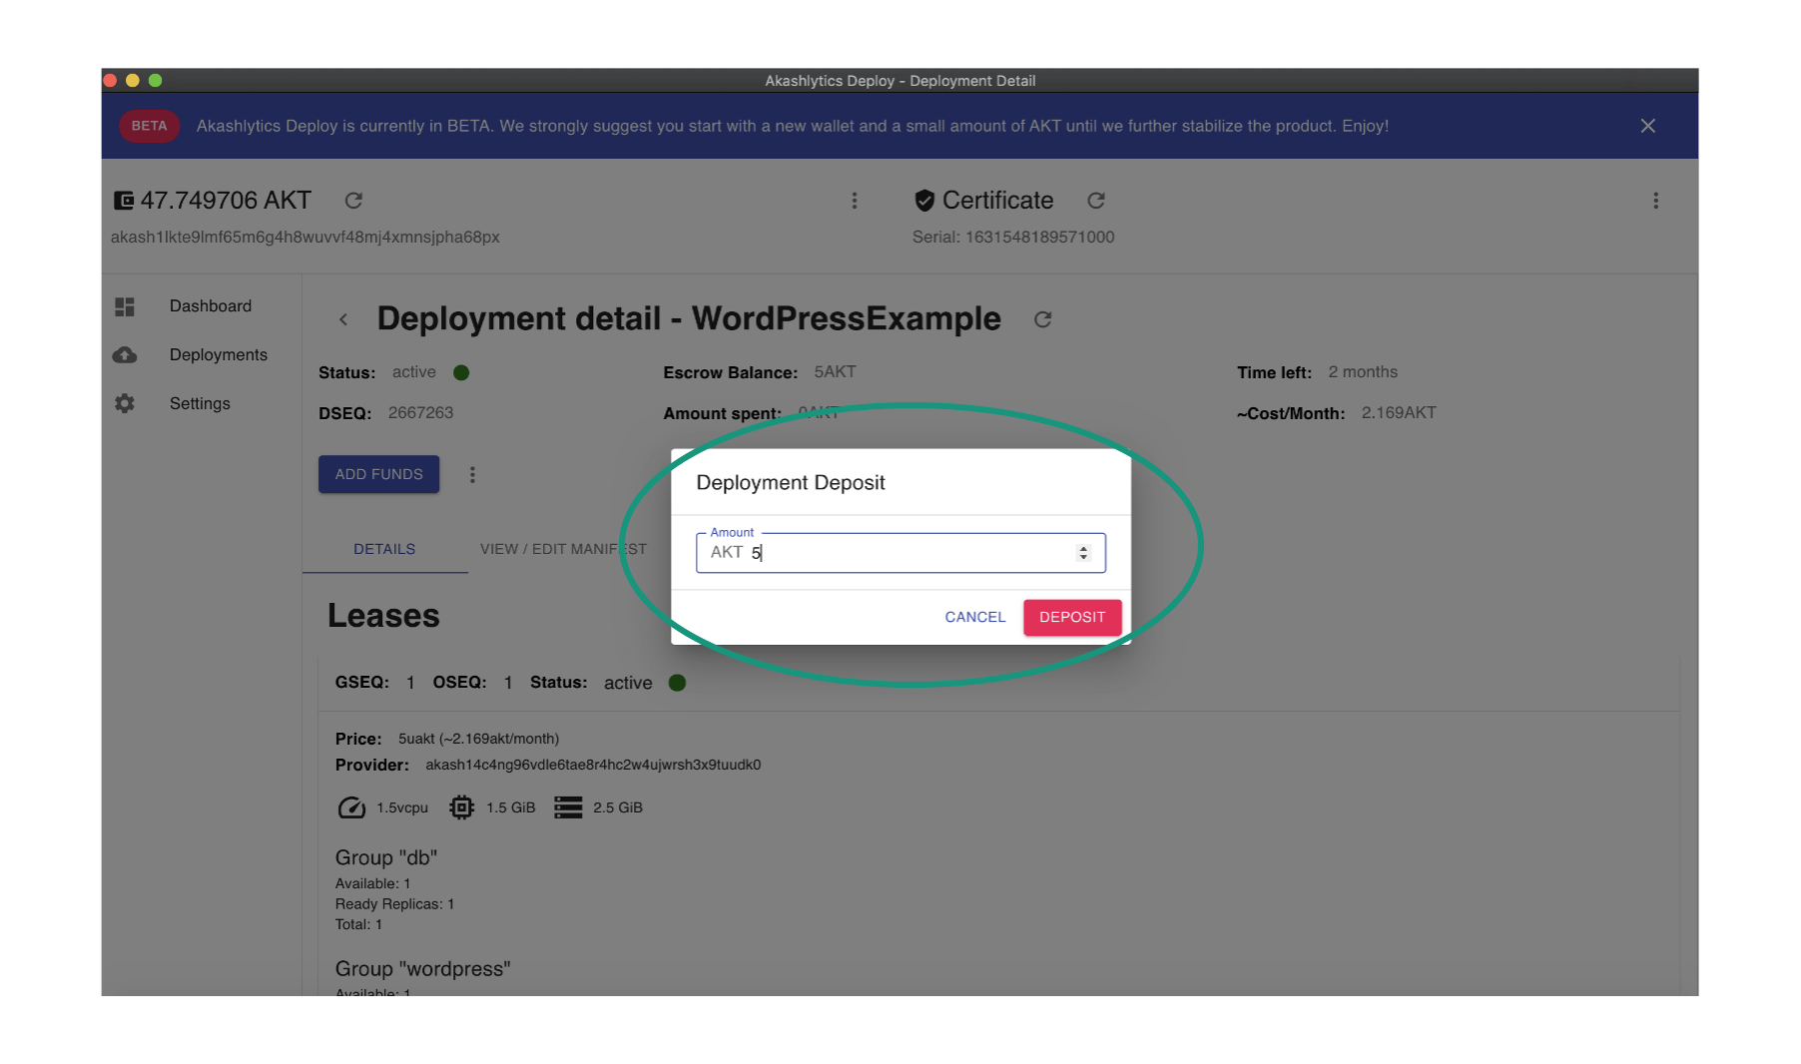Image resolution: width=1801 pixels, height=1064 pixels.
Task: Click the 1.5 GiB memory chip icon
Action: 461,808
